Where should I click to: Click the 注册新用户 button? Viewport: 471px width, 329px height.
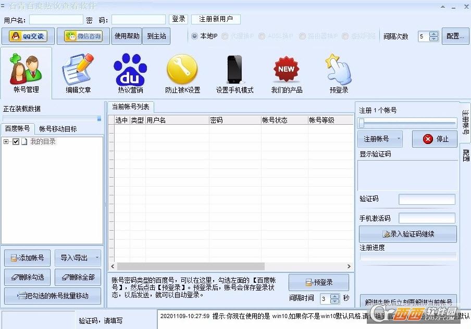point(216,19)
